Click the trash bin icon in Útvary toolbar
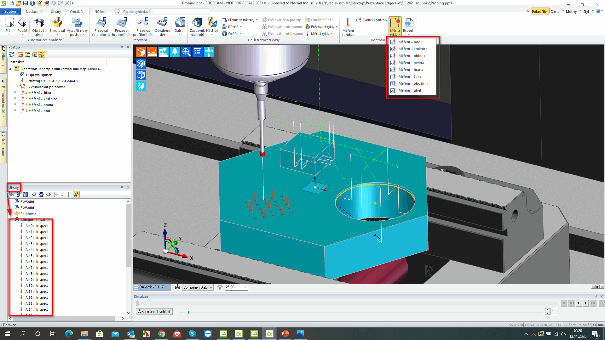This screenshot has height=340, width=605. tap(26, 195)
